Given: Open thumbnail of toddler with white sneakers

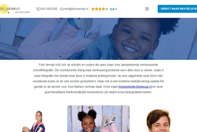Looking at the screenshot, I should [x=98, y=119].
